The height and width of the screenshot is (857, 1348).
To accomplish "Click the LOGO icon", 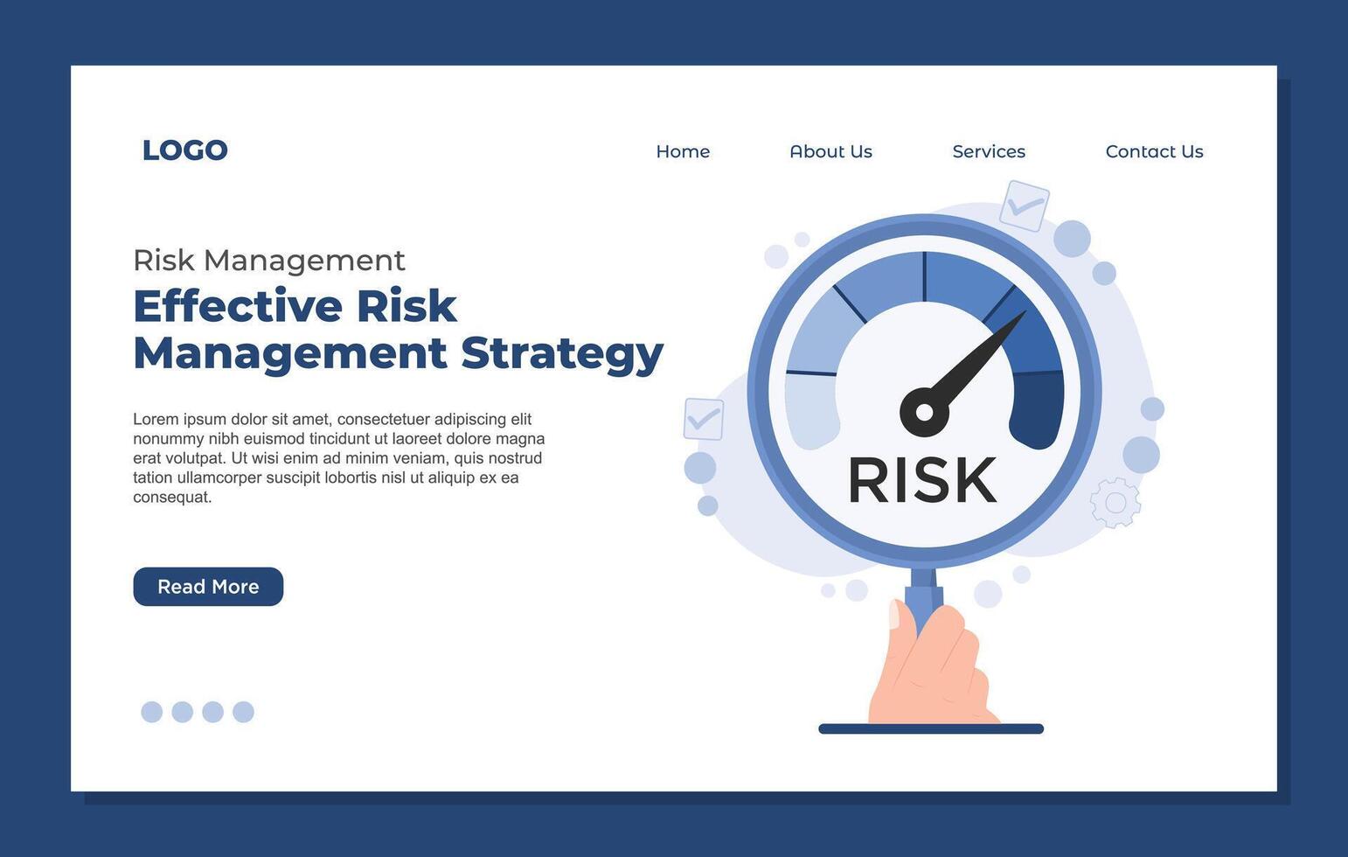I will 184,150.
